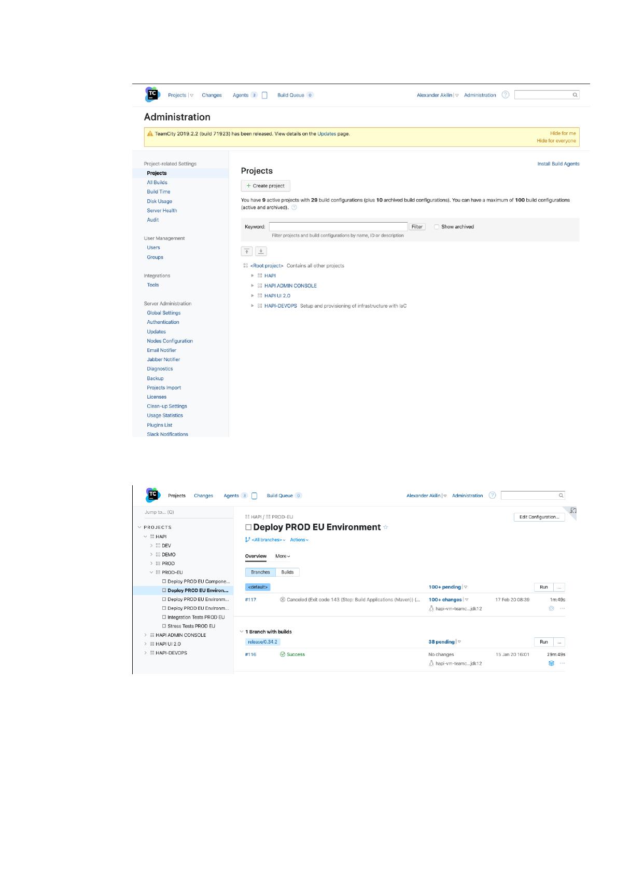
Task: Open ellipsis menu at end of build #116 row
Action: coord(562,663)
